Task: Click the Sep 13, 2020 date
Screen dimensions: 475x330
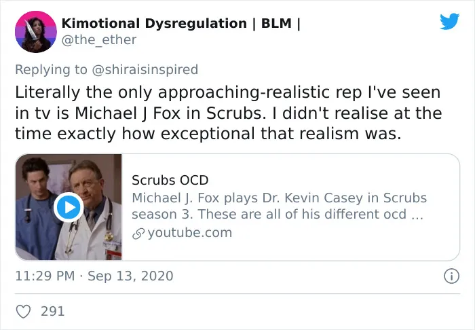Action: (130, 276)
